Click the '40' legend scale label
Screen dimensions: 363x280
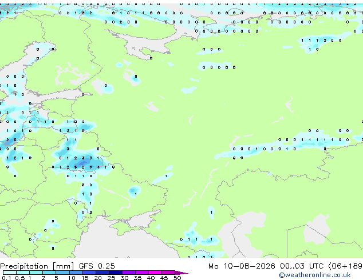click(x=151, y=278)
